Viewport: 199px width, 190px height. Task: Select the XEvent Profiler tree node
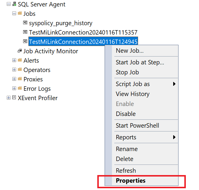[38, 98]
